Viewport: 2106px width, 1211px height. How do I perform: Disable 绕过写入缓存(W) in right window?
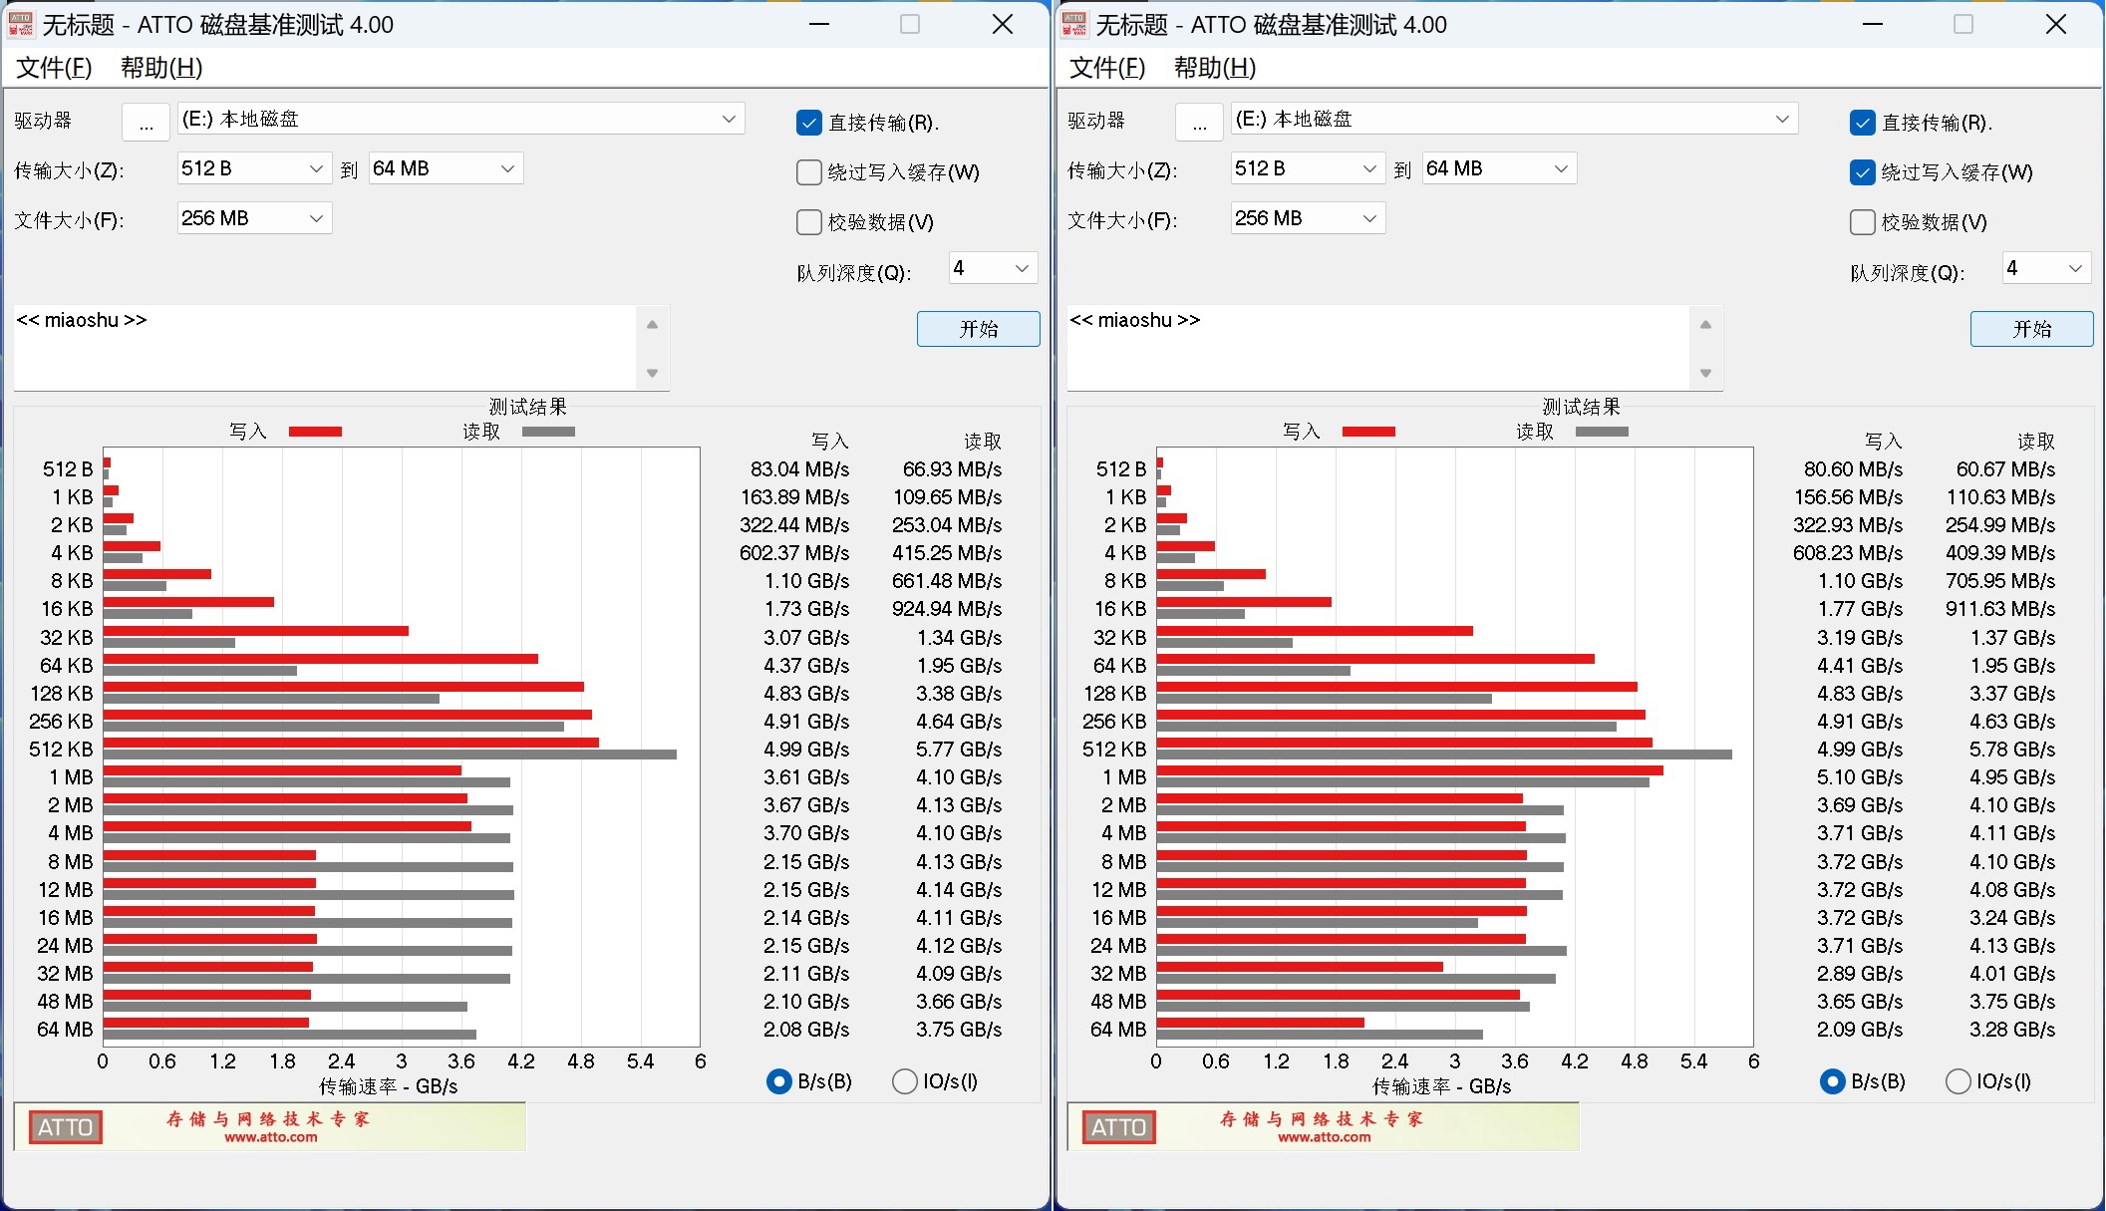coord(1862,172)
